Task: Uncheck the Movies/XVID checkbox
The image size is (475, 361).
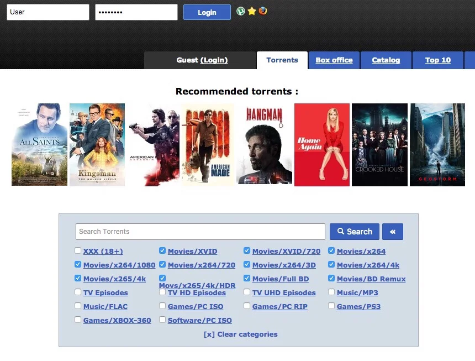Action: [162, 250]
